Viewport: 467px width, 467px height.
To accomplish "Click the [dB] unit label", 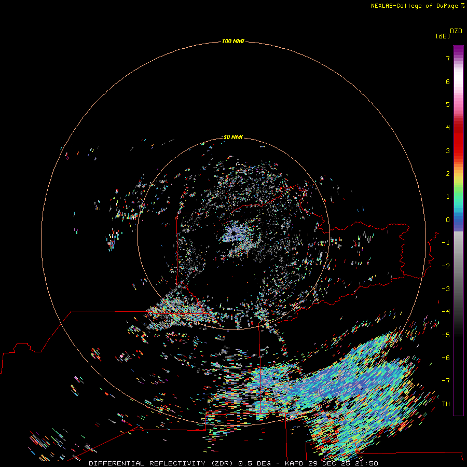I will point(443,36).
